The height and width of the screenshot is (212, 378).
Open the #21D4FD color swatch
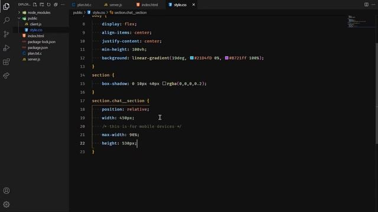191,58
